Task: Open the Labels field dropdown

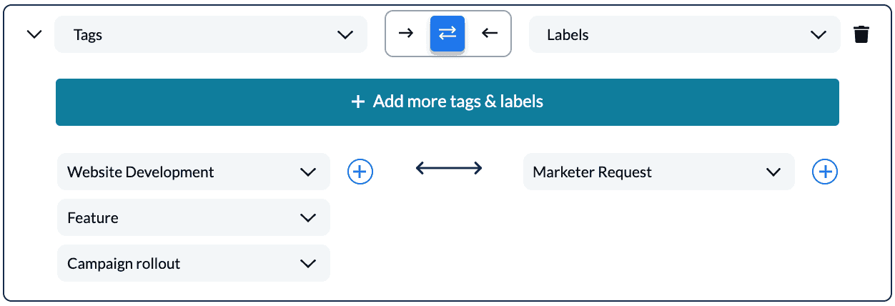Action: [685, 34]
